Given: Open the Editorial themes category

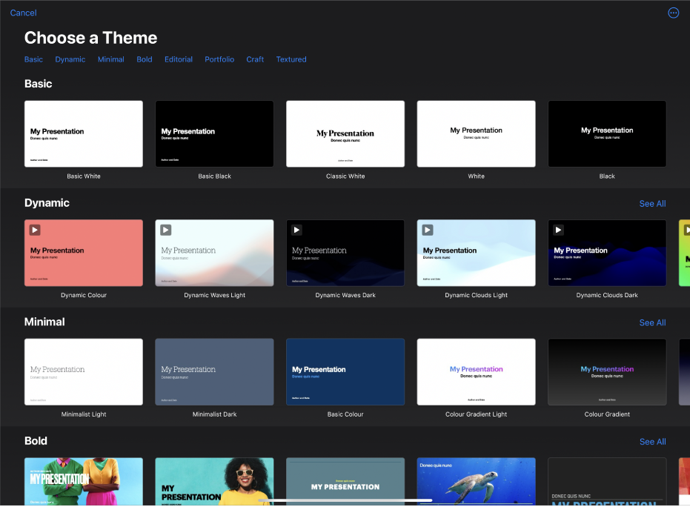Looking at the screenshot, I should 178,59.
